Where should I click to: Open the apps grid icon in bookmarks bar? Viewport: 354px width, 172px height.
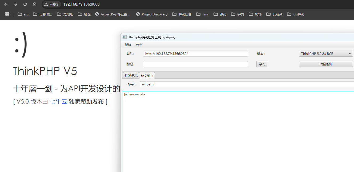tap(7, 14)
